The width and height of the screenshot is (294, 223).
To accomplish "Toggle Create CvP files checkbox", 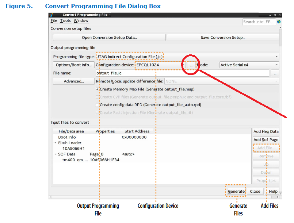I will [97, 97].
